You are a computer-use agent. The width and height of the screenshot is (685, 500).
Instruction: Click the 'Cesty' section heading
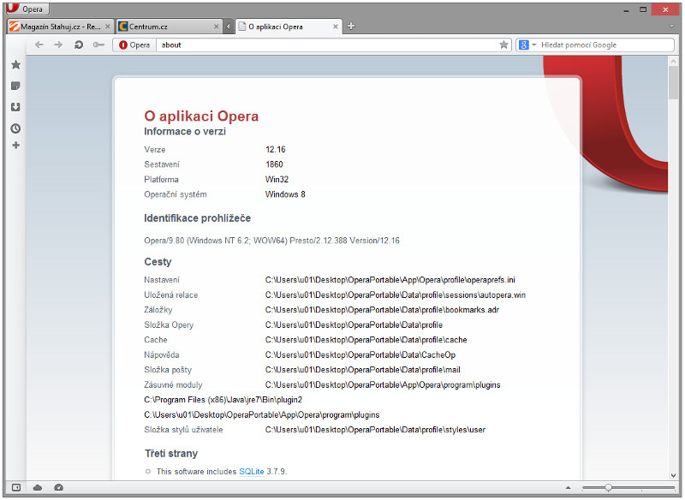pyautogui.click(x=158, y=262)
